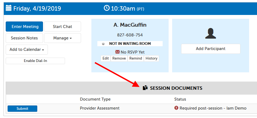This screenshot has height=118, width=257.
Task: Send a reminder with the Remind button
Action: tap(135, 58)
